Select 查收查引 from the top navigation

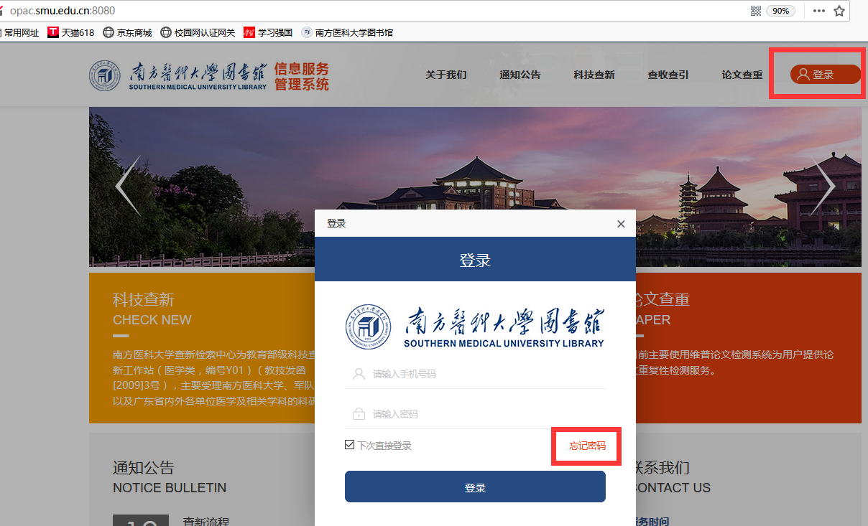[668, 75]
